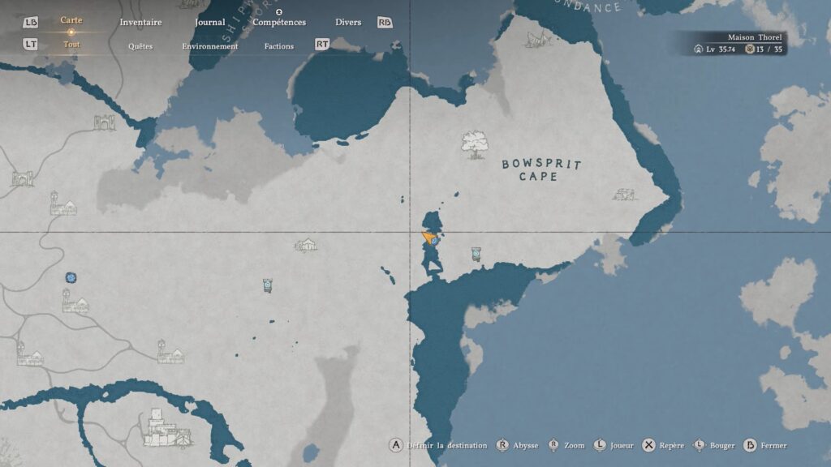This screenshot has height=467, width=831.
Task: Click the RB bumper icon
Action: (385, 22)
